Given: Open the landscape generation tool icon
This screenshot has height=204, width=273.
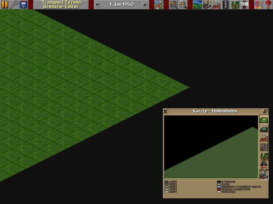Looking at the screenshot, I should [197, 5].
